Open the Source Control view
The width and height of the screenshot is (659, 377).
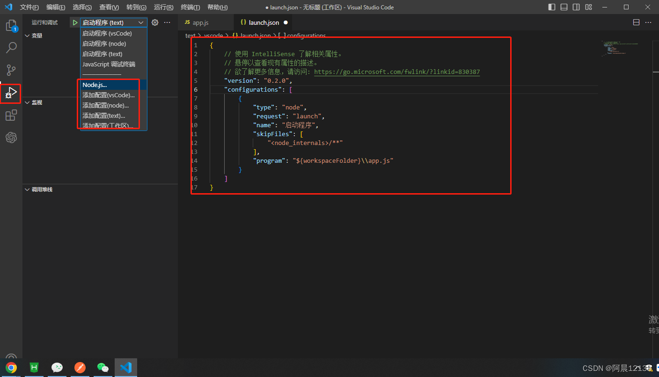tap(11, 70)
